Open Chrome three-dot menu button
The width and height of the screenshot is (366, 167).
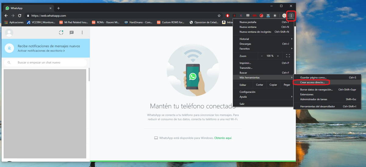(x=291, y=16)
